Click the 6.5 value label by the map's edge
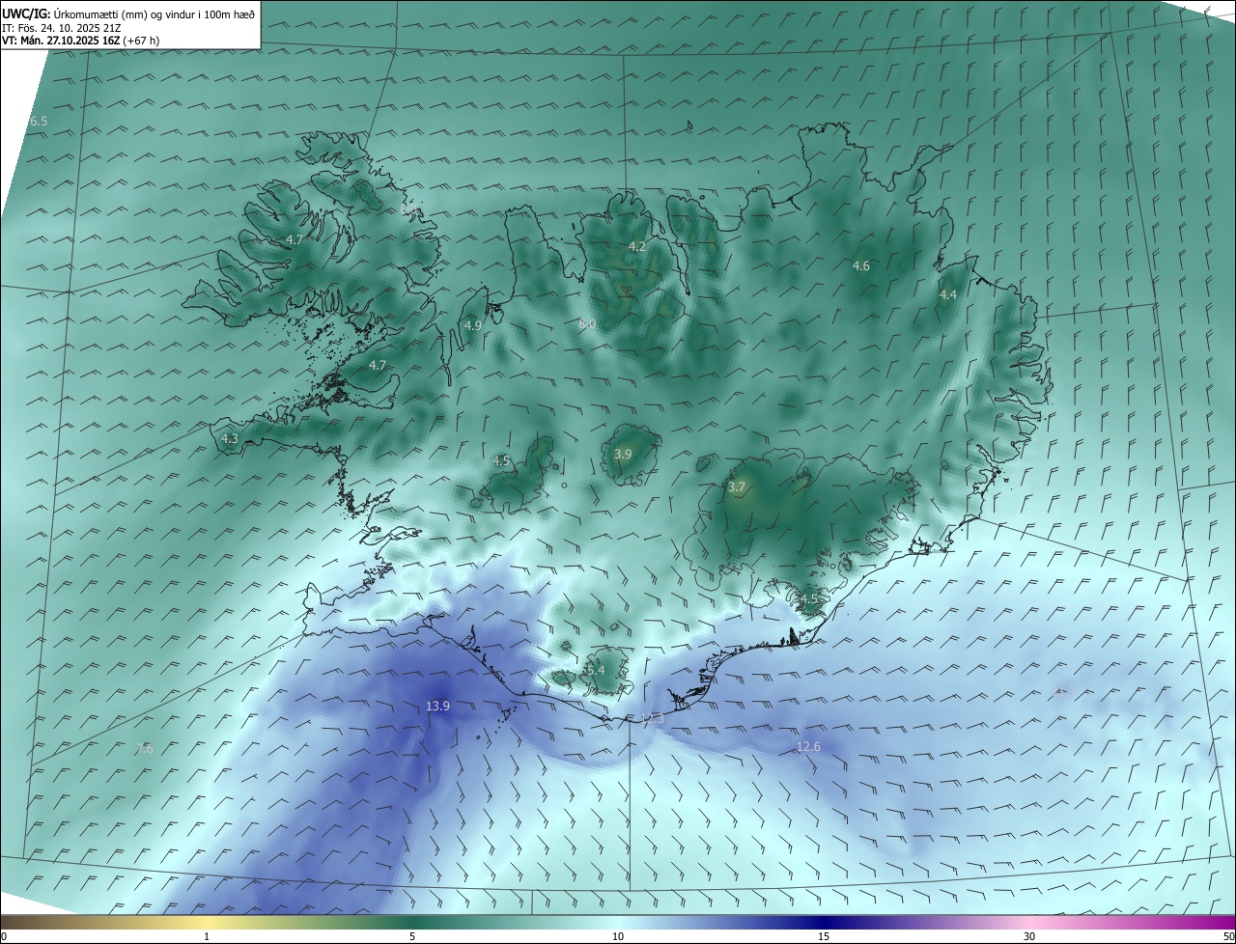 coord(38,121)
